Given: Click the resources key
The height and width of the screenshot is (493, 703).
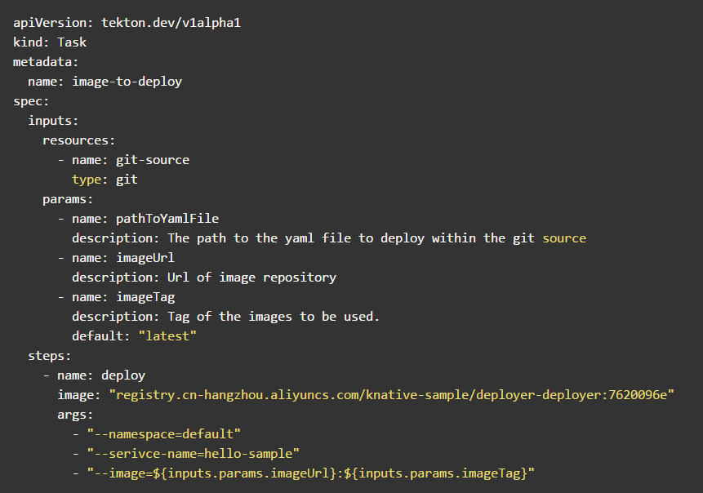Looking at the screenshot, I should [x=78, y=140].
